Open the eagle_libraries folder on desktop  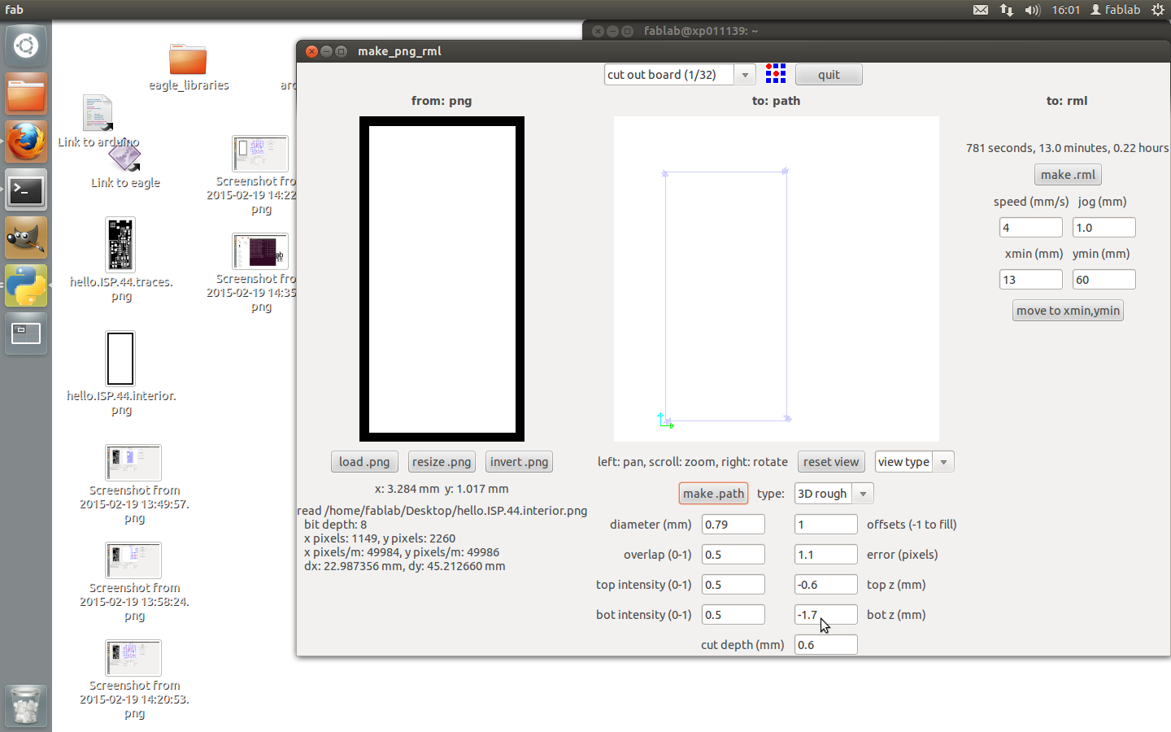click(188, 68)
